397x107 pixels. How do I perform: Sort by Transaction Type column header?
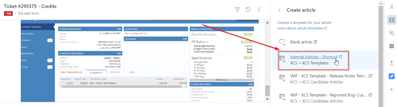click(x=98, y=79)
